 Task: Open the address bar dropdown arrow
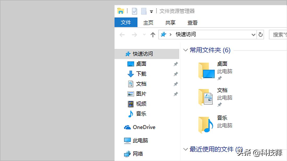point(253,34)
